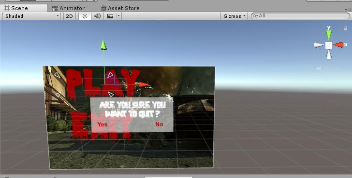Switch to the Animator tab

tap(68, 8)
